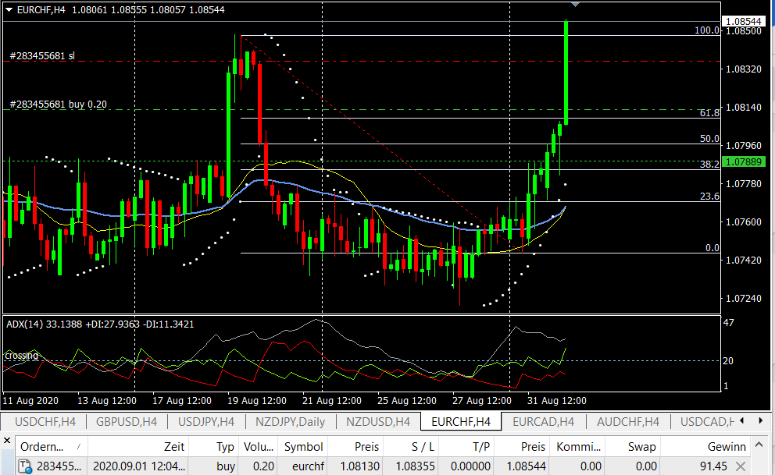The width and height of the screenshot is (775, 475).
Task: Select the #283455681 buy 0.20 order line label
Action: click(59, 104)
